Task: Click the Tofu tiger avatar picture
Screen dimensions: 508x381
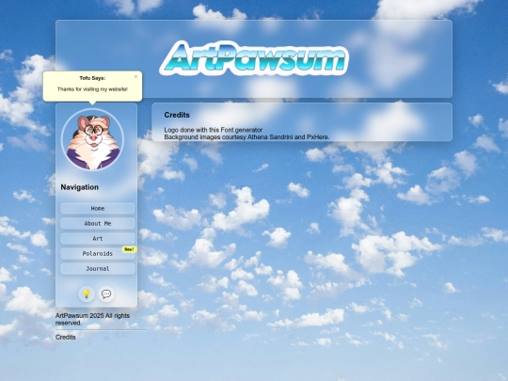Action: 92,139
